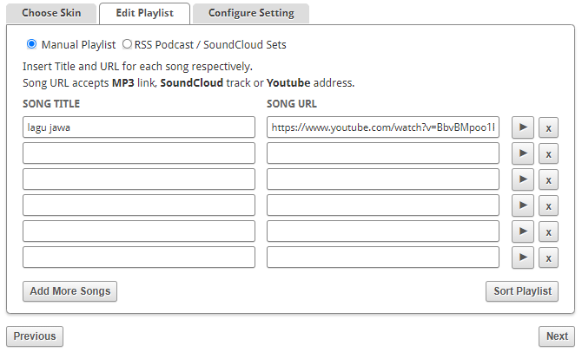Image resolution: width=582 pixels, height=352 pixels.
Task: Click the Sort Playlist button
Action: 522,291
